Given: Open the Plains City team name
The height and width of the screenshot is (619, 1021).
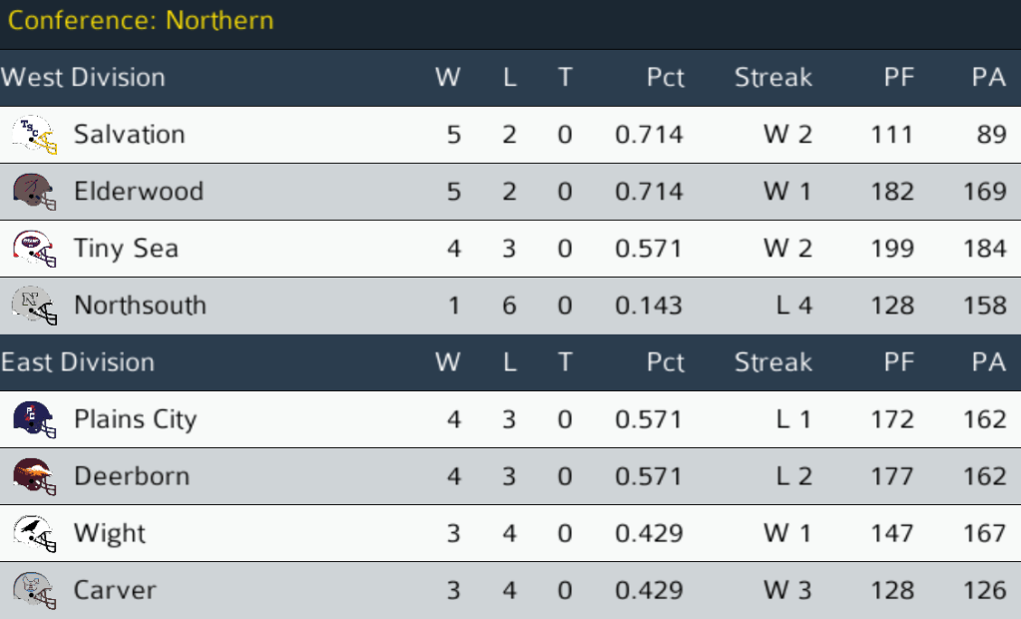Looking at the screenshot, I should click(x=136, y=419).
